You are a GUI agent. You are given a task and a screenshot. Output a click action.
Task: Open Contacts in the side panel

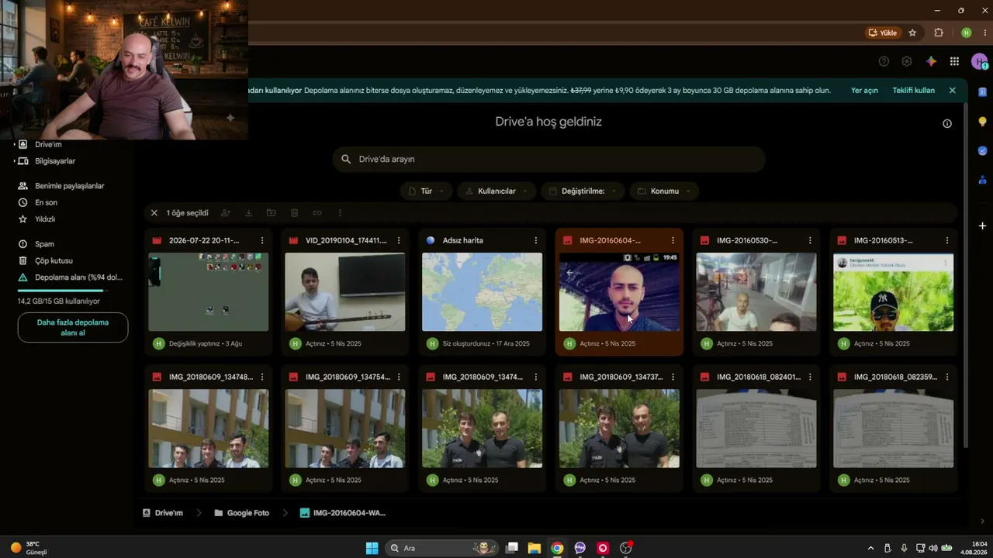point(982,180)
